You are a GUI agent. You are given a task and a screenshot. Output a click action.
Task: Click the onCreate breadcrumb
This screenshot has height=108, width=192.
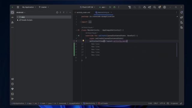pyautogui.click(x=103, y=103)
